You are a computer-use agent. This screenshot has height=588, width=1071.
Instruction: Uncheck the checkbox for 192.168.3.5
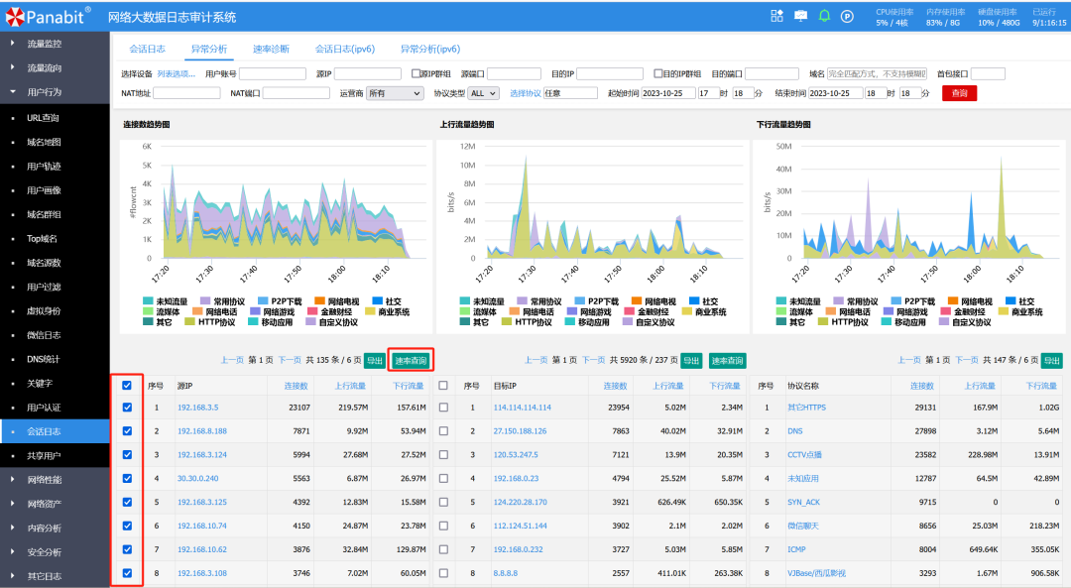point(127,407)
